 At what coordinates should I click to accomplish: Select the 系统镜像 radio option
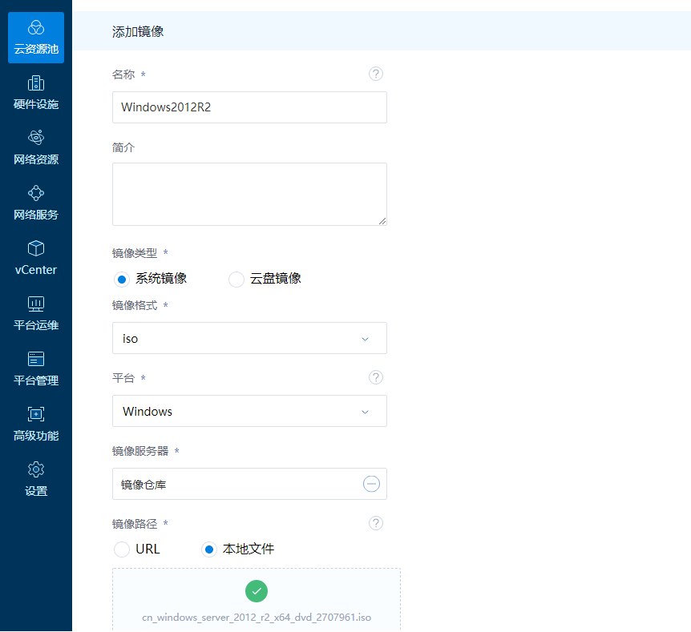point(122,280)
